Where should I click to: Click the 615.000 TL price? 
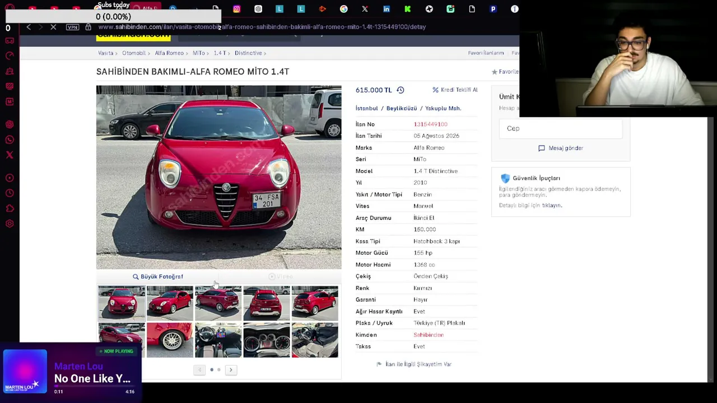[374, 90]
